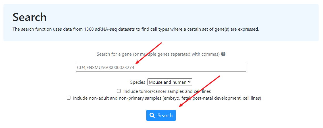Click the red arrow pointing at gene input
323x128 pixels.
point(148,53)
